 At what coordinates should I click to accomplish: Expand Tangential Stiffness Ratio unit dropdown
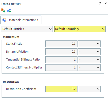[x=89, y=59]
